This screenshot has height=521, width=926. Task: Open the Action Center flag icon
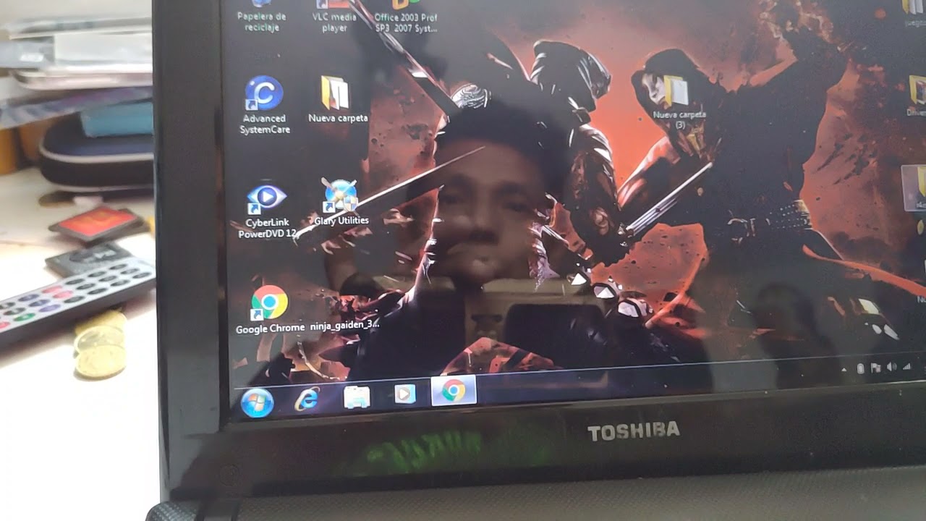[876, 368]
